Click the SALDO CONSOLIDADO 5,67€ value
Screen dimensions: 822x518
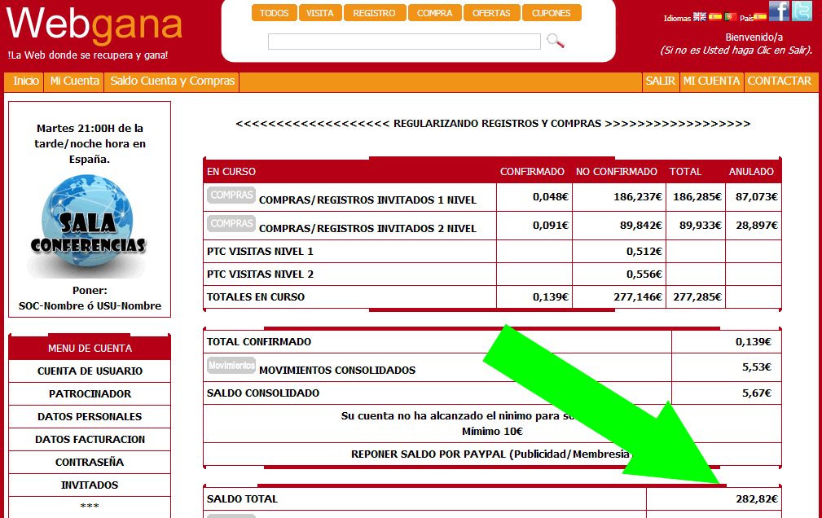point(757,393)
